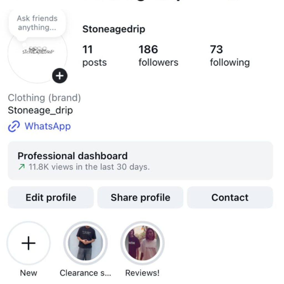Open the Professional dashboard panel
The image size is (284, 284).
(x=140, y=161)
